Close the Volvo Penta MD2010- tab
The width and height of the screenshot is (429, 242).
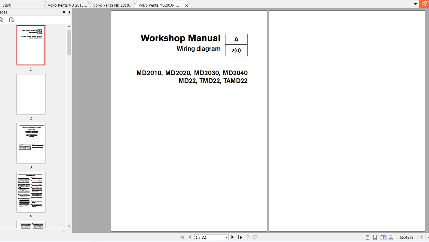pyautogui.click(x=187, y=5)
